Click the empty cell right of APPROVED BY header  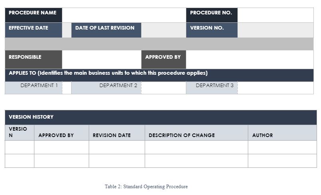click(x=249, y=60)
